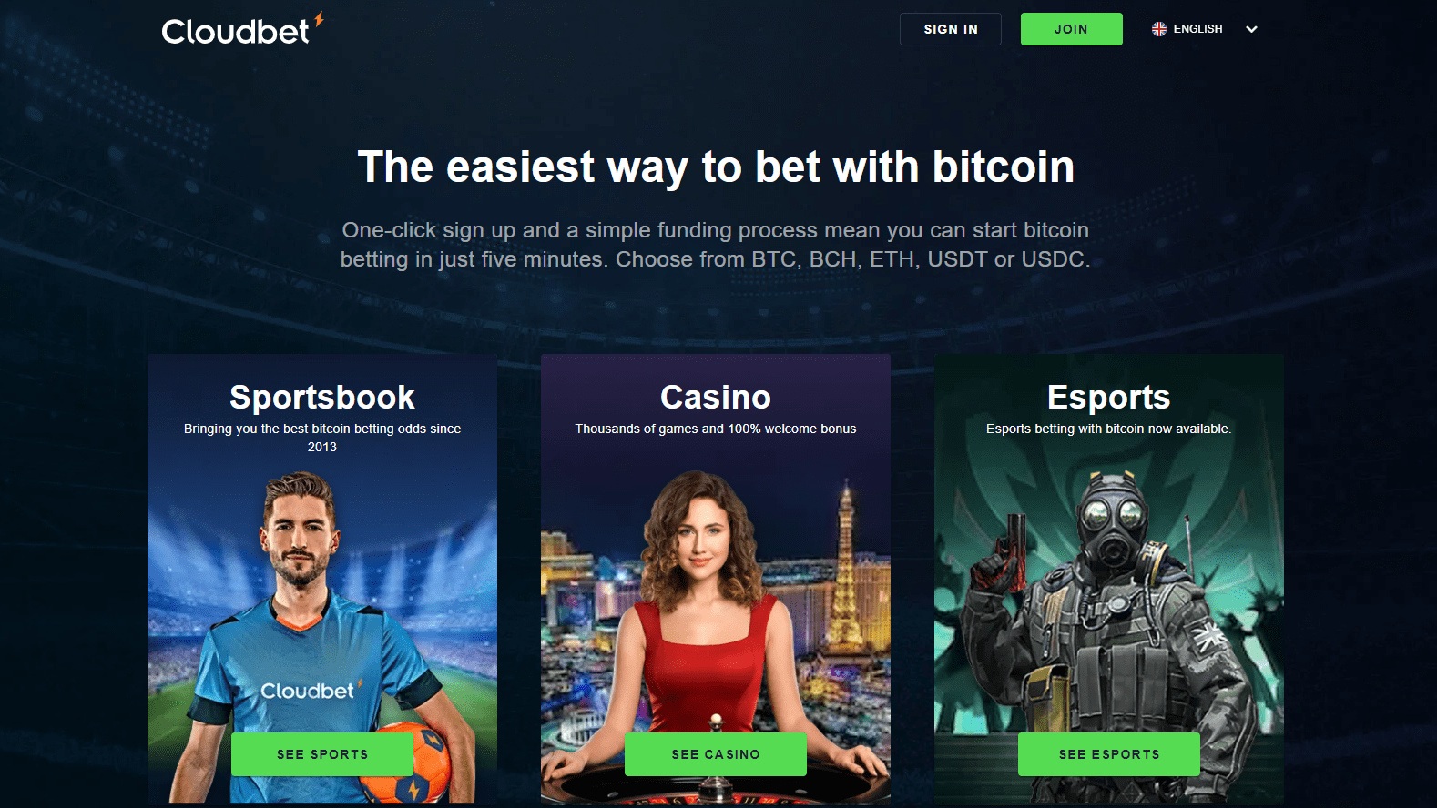Viewport: 1437px width, 808px height.
Task: Open the Esports card heading
Action: (1109, 397)
